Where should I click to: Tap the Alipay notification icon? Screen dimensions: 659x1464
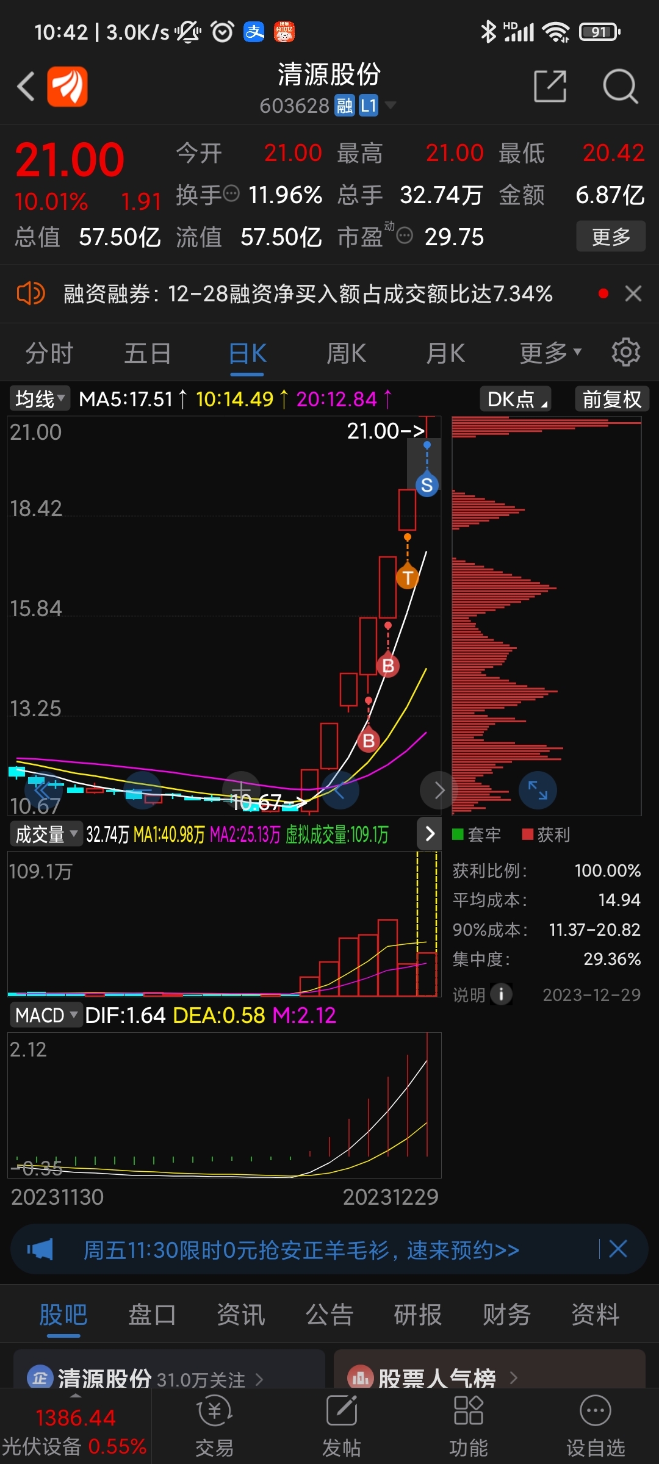(254, 31)
